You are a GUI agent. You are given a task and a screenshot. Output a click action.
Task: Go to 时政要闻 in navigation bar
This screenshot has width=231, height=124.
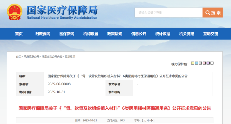[43, 34]
